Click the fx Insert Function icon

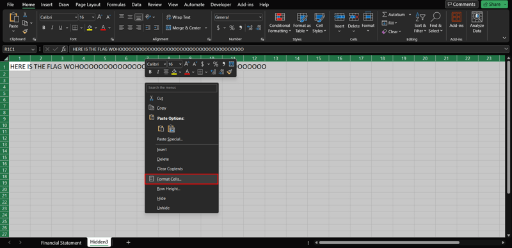(63, 49)
